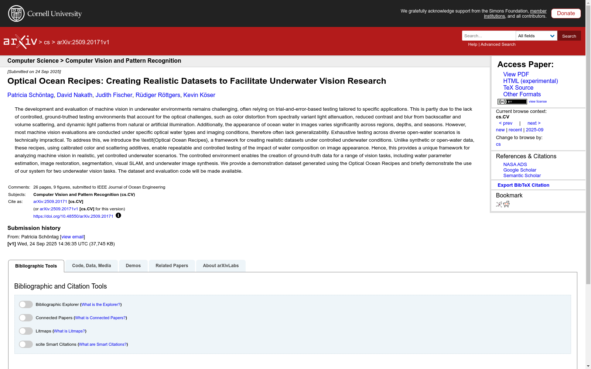Click the vertical page scrollbar

588,144
